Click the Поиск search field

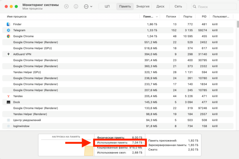(x=213, y=6)
